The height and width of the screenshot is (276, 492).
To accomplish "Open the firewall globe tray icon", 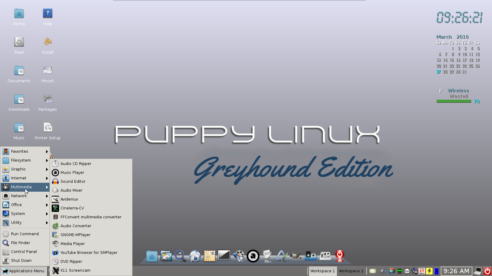I will [392, 271].
